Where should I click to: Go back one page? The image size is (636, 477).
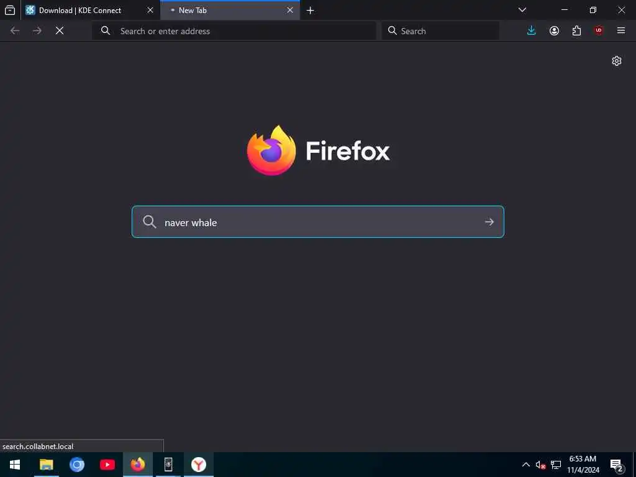pos(15,31)
